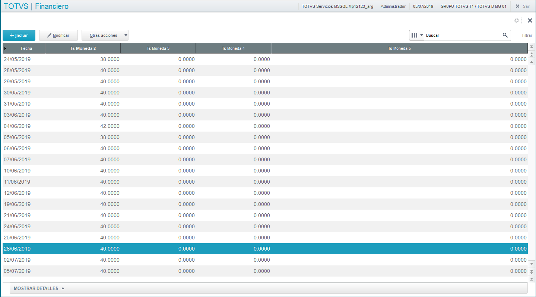Click the single down arrow scroll icon
This screenshot has height=297, width=536.
[532, 264]
